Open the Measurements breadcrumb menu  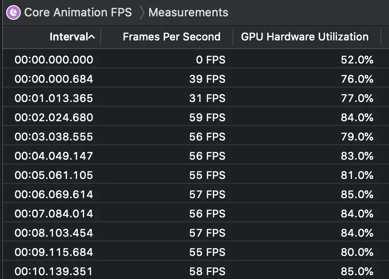[188, 13]
